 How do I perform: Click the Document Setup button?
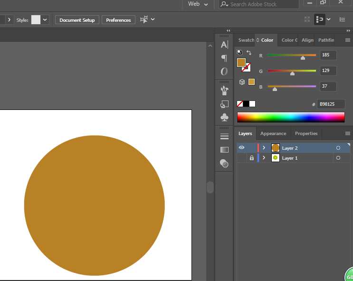point(77,20)
